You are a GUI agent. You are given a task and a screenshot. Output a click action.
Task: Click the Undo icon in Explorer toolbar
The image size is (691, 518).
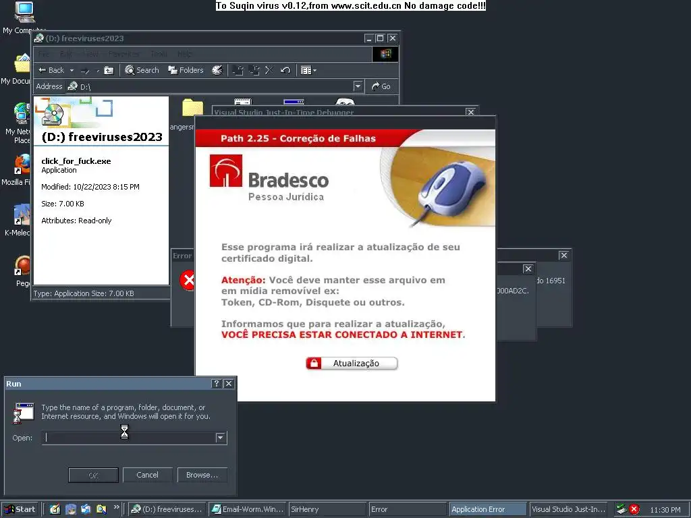point(285,70)
